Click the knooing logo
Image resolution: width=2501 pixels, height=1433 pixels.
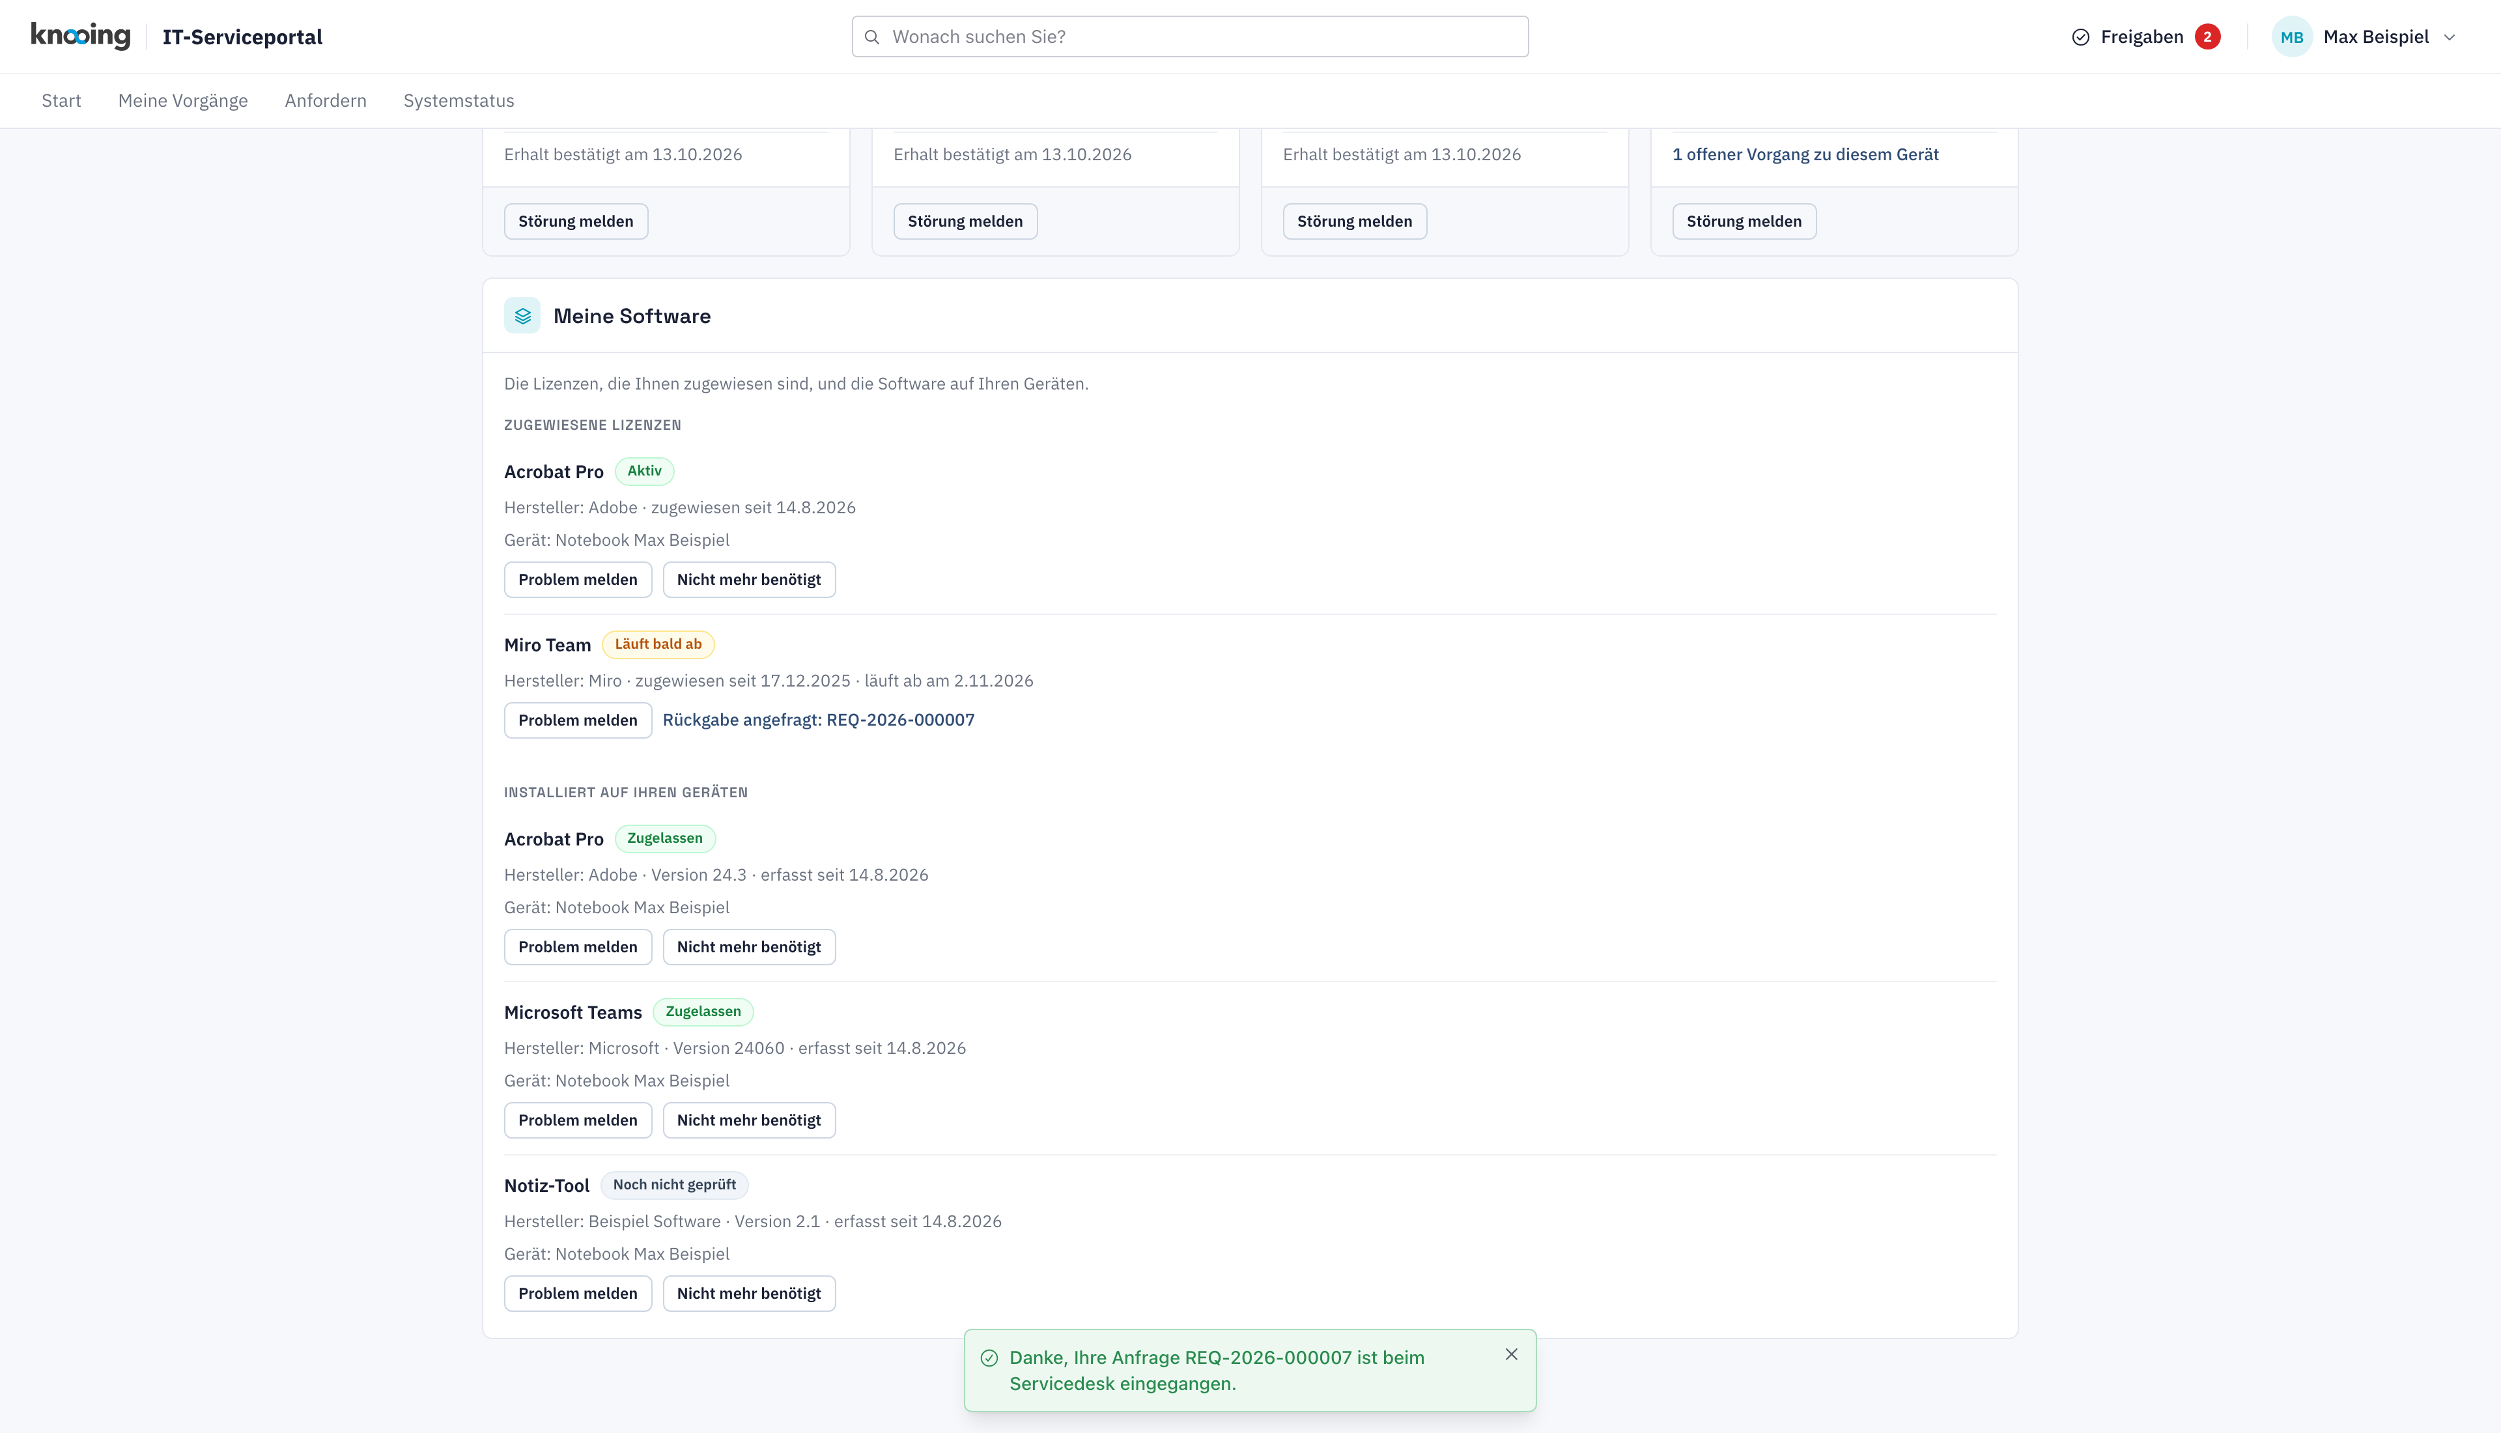point(81,36)
